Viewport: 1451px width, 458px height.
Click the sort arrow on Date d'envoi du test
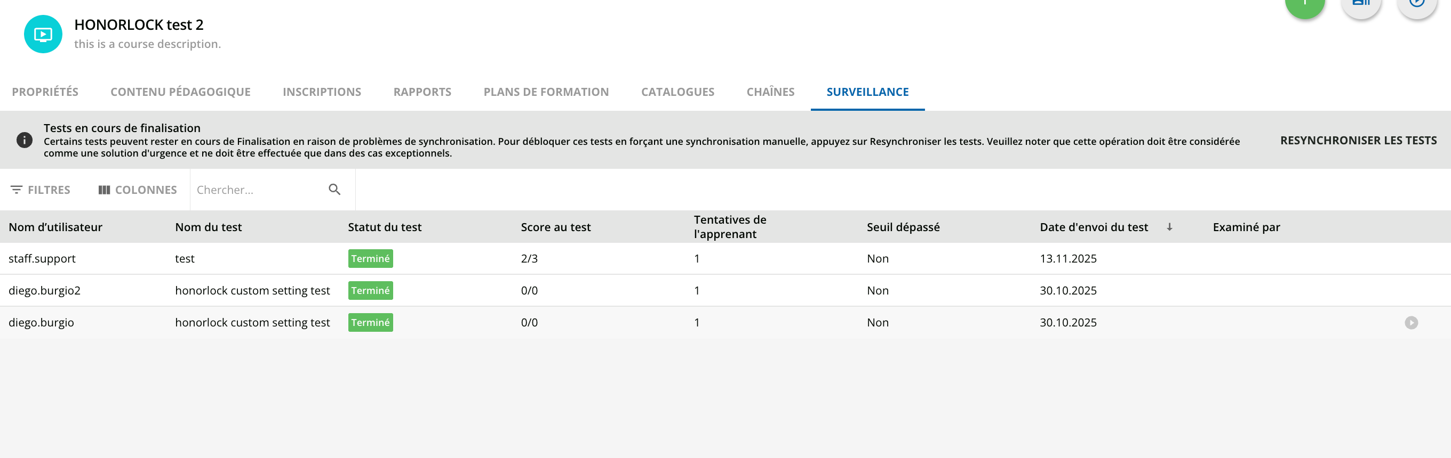[x=1169, y=227]
